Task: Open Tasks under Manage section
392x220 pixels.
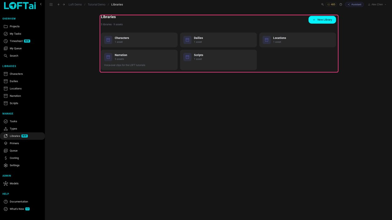Action: tap(22, 121)
